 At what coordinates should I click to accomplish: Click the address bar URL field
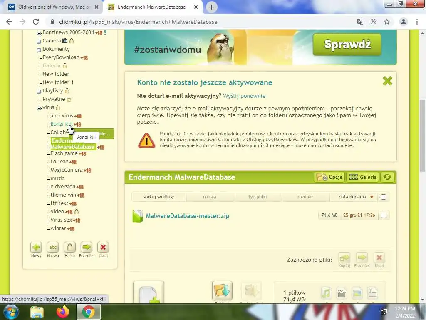pos(201,22)
